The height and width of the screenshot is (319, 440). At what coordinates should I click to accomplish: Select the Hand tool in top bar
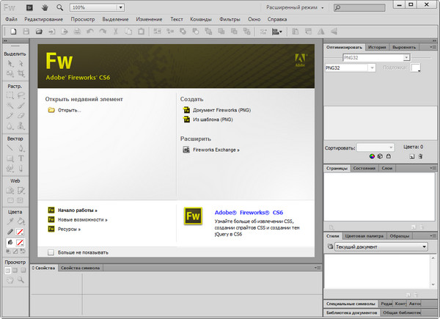click(x=45, y=7)
